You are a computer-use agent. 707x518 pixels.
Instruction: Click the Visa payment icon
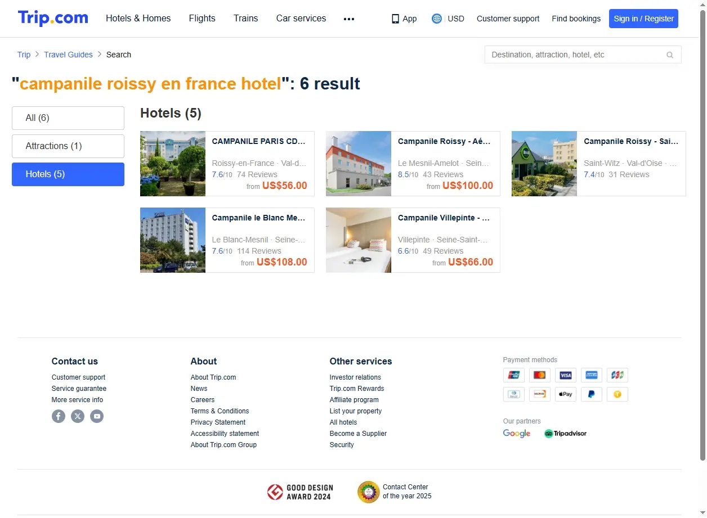click(566, 375)
